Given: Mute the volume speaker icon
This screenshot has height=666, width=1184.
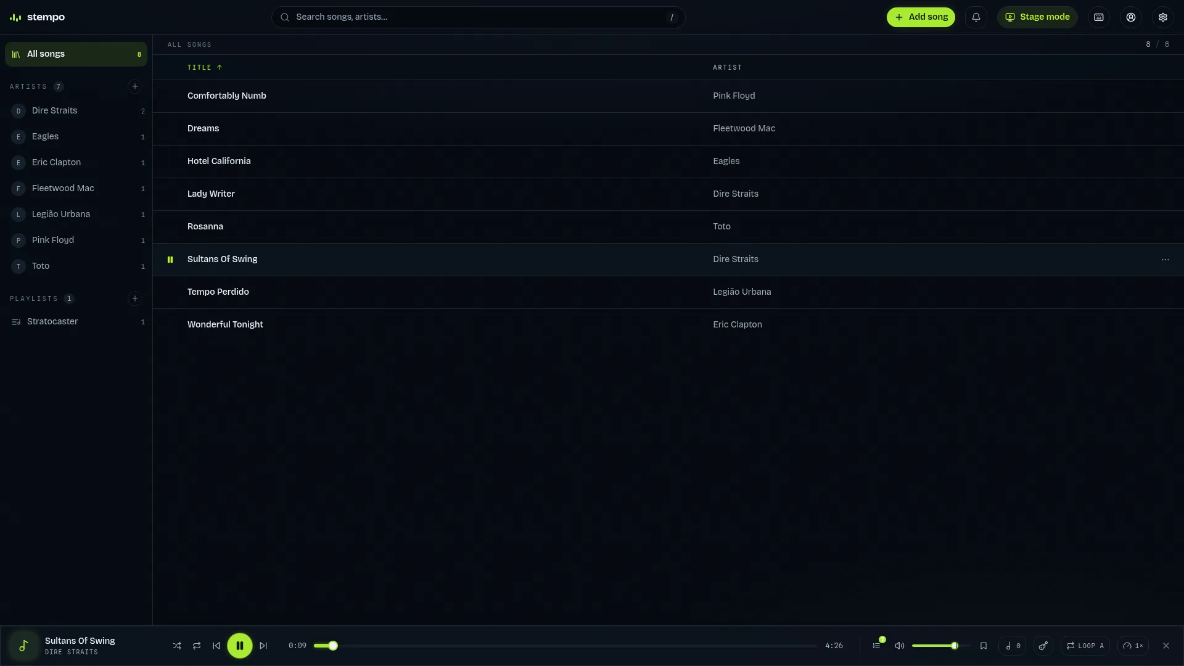Looking at the screenshot, I should 900,646.
